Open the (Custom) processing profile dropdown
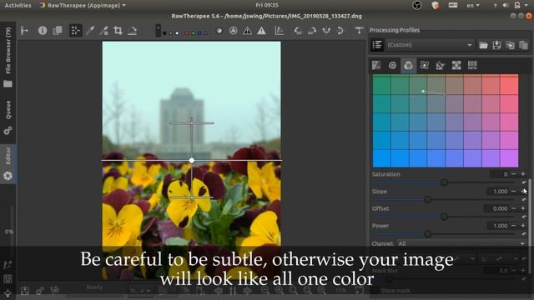 click(x=430, y=45)
